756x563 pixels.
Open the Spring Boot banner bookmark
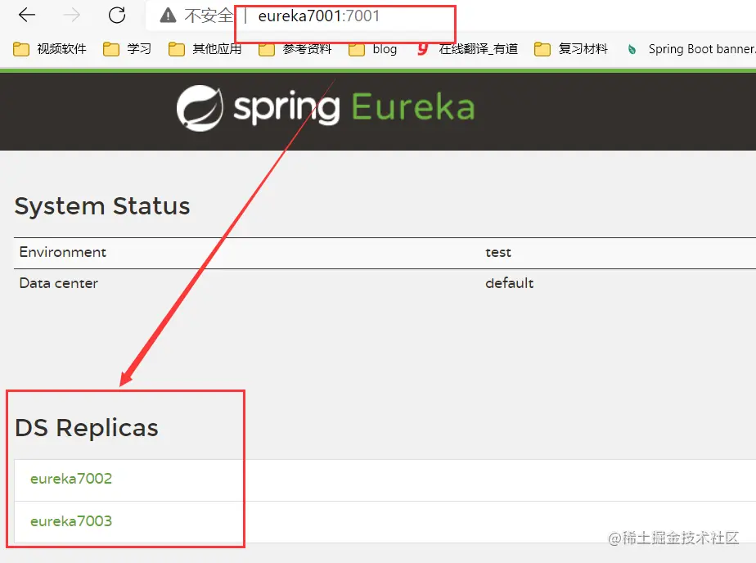pos(691,48)
